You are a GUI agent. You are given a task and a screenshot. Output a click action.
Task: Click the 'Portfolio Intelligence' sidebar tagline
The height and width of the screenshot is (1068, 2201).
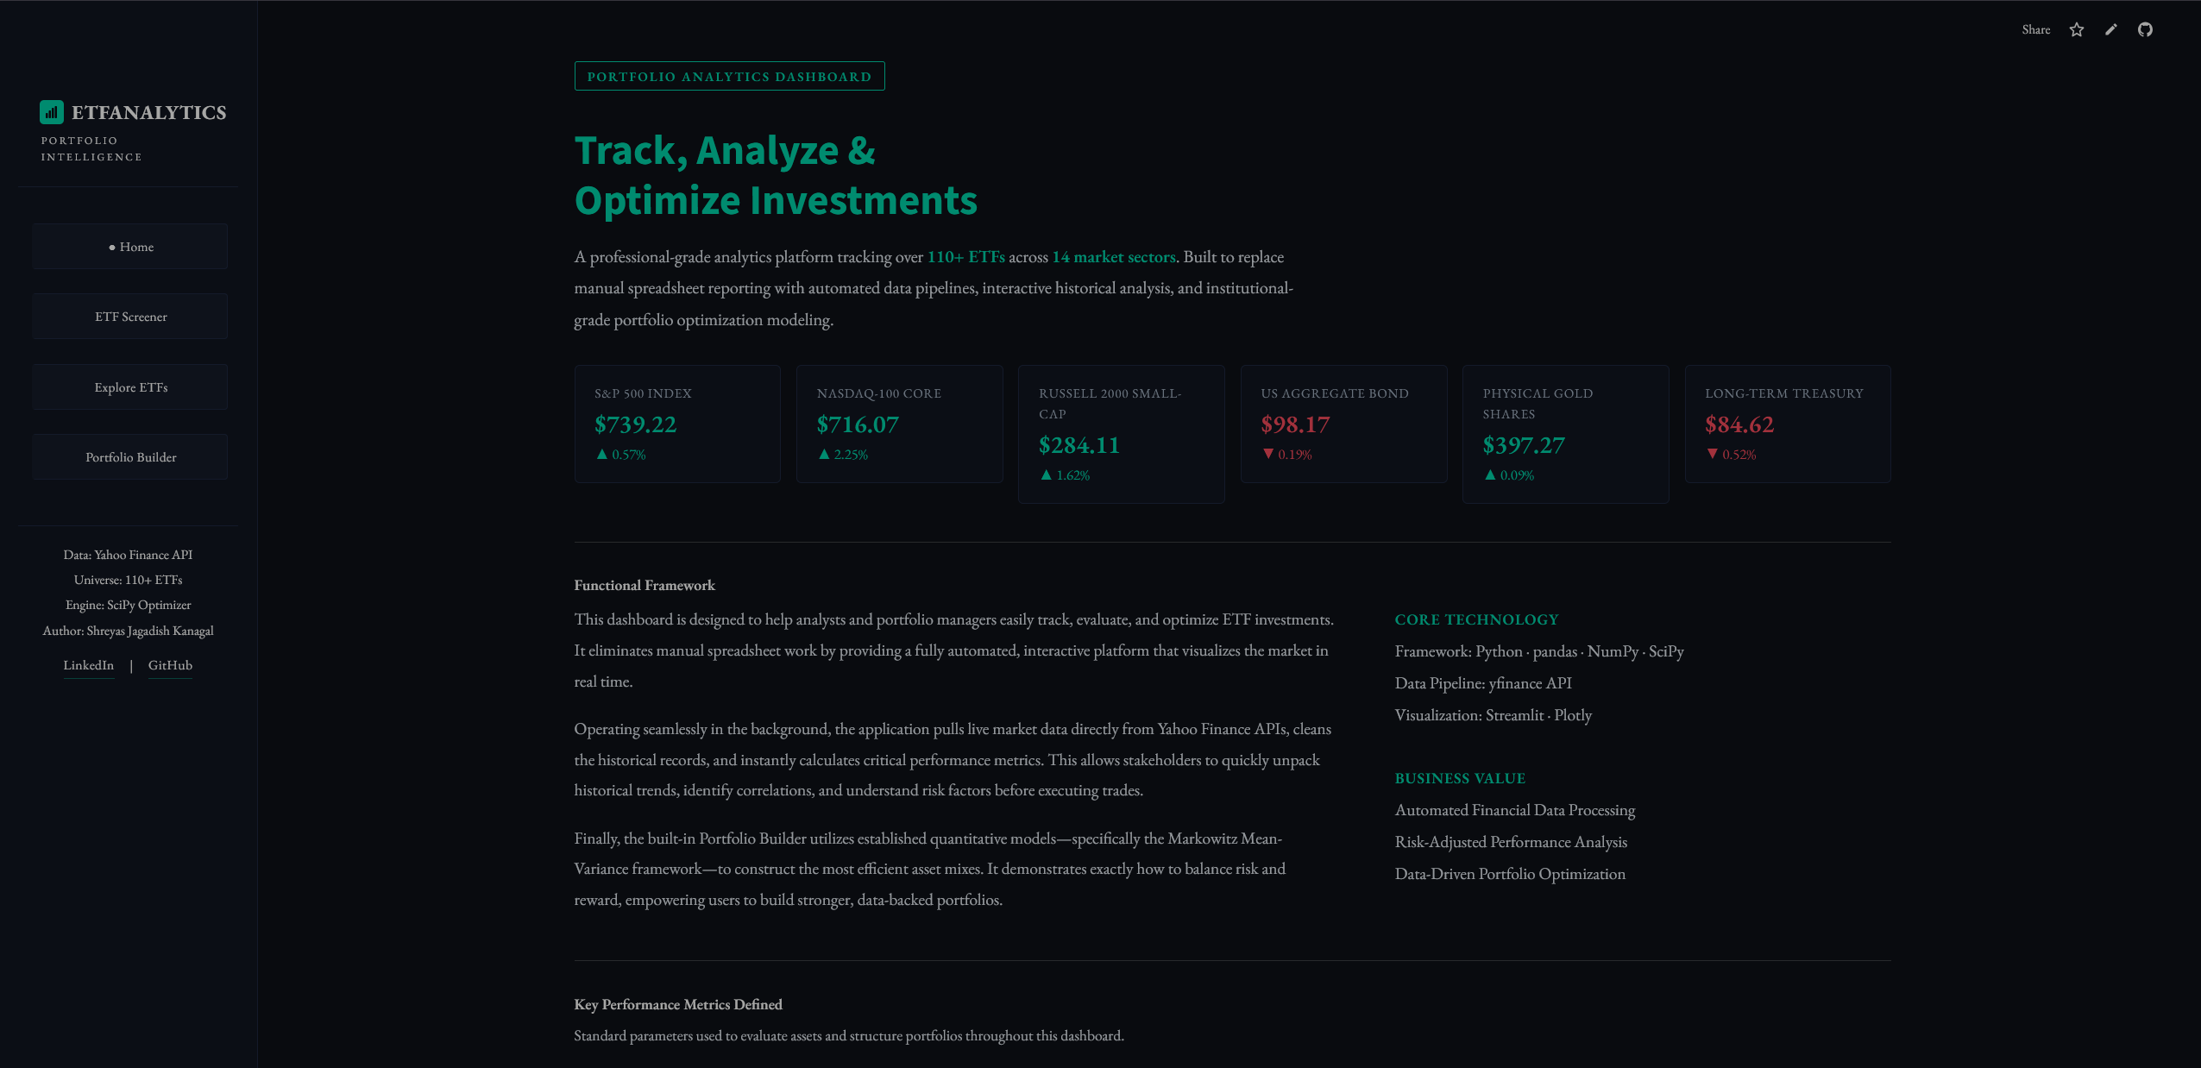91,148
